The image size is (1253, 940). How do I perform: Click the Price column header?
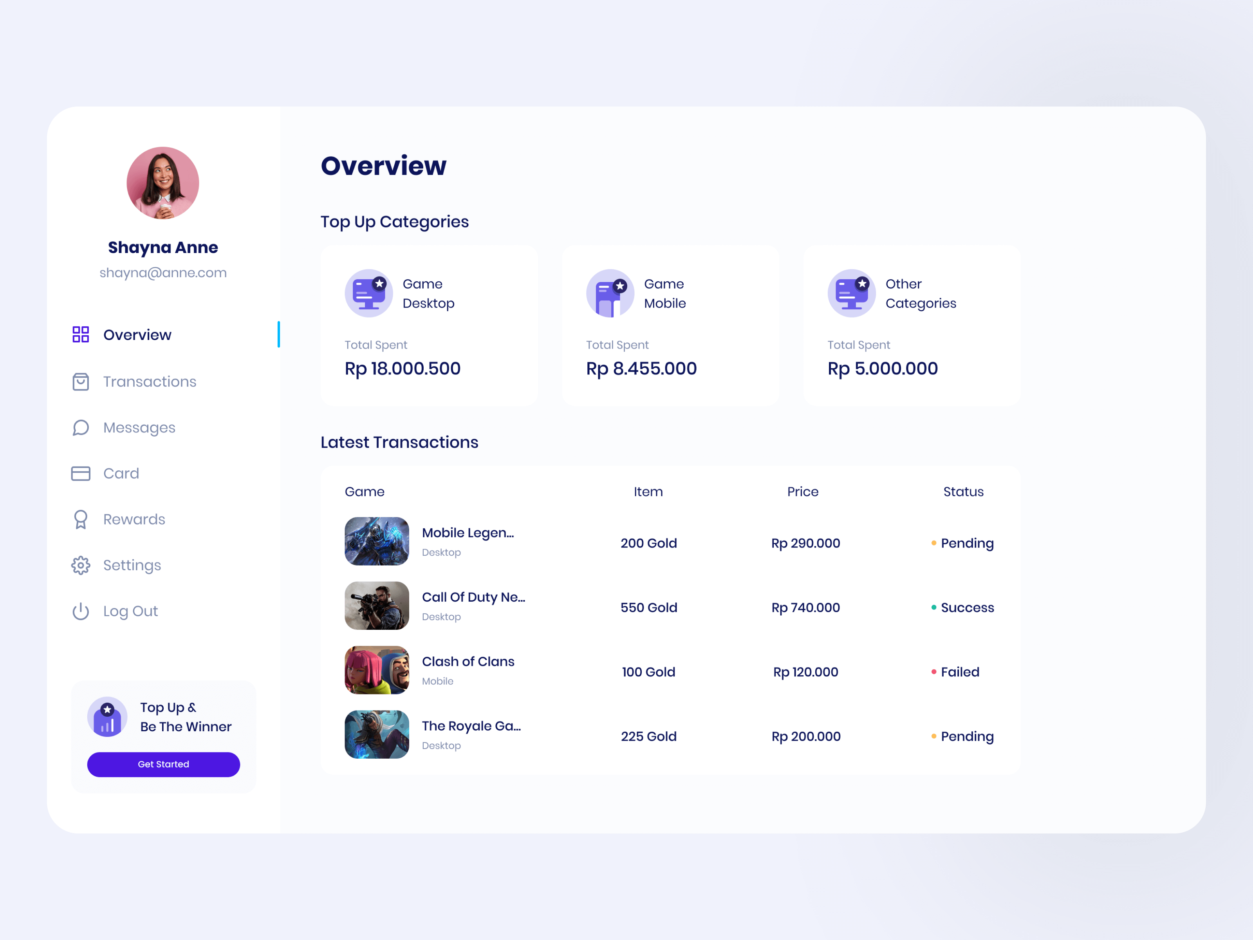click(803, 491)
